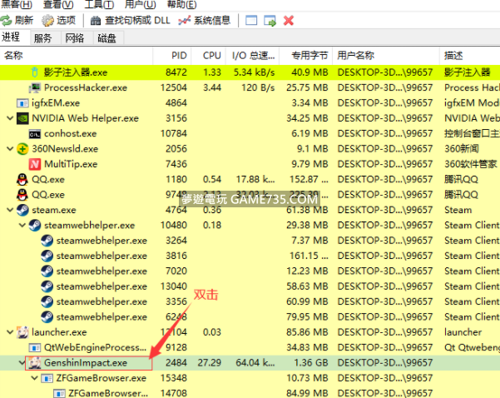
Task: Collapse the 360Newsld.exe process node
Action: (x=10, y=149)
